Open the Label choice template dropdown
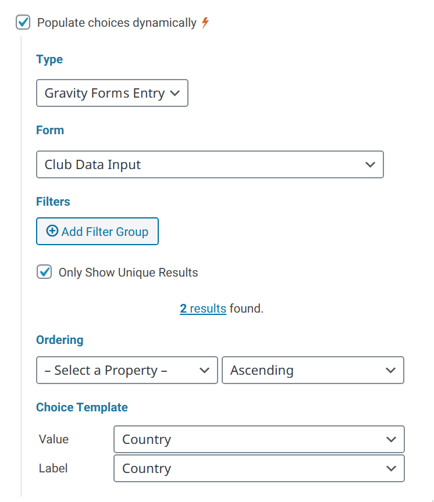 click(259, 469)
